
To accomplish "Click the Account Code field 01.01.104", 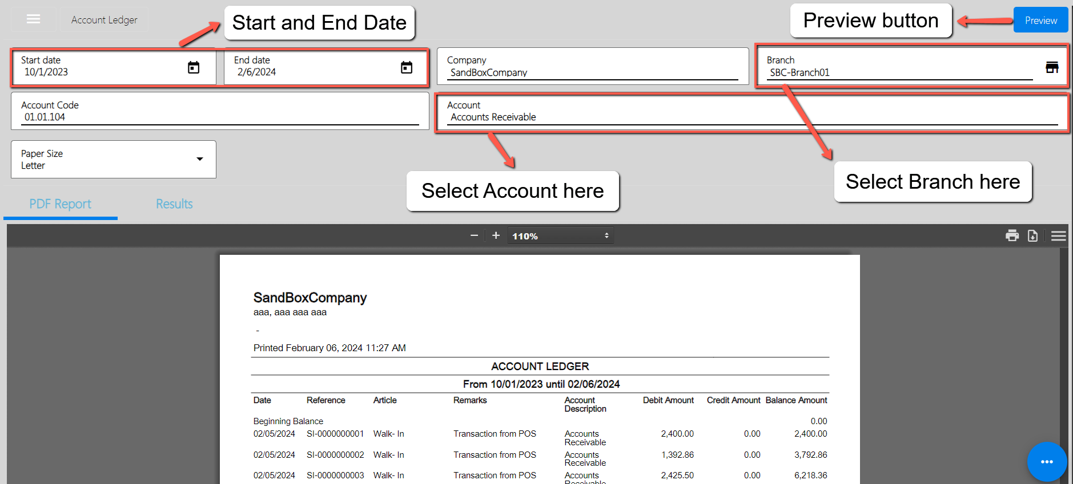I will click(220, 111).
